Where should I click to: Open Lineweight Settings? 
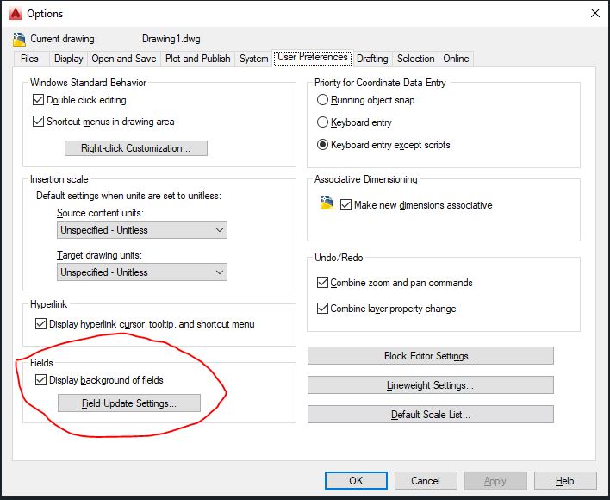(x=430, y=384)
